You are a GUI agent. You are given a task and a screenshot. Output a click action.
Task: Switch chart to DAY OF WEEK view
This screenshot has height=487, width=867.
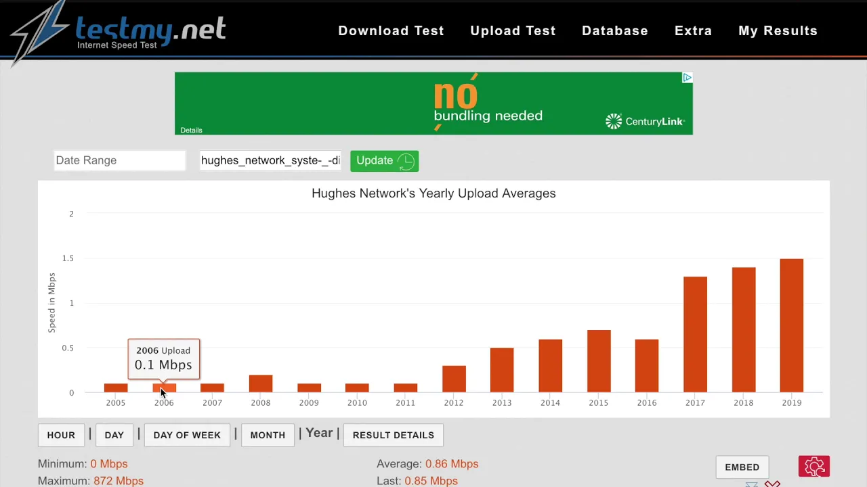pos(187,435)
